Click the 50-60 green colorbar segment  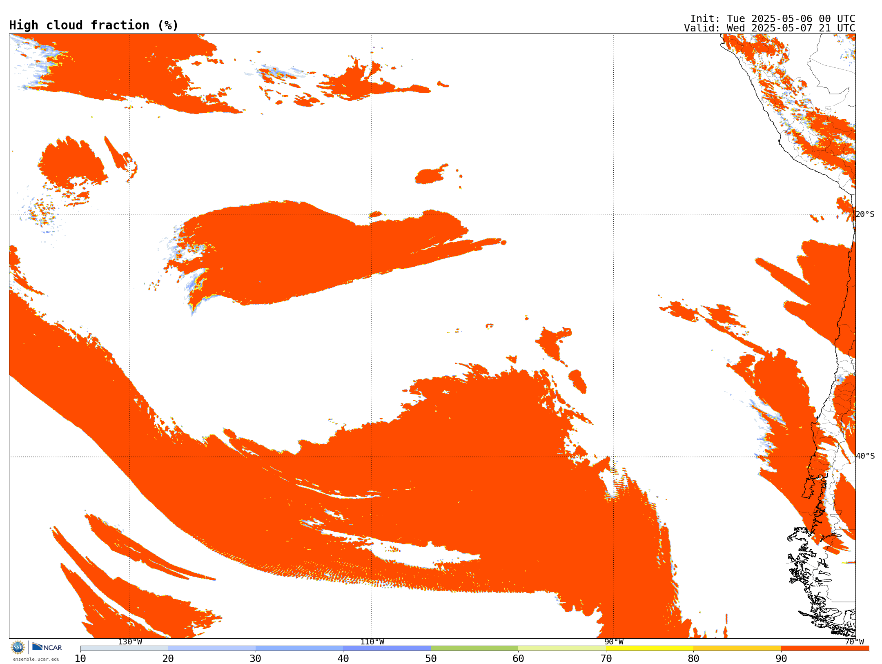[x=474, y=648]
